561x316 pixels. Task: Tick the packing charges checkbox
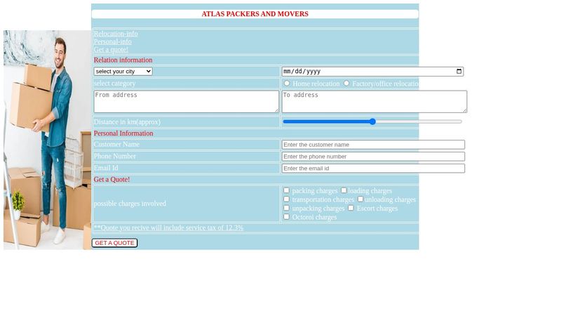tap(287, 190)
